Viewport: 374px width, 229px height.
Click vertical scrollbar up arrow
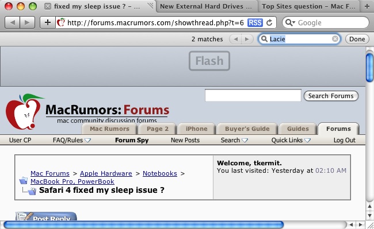tap(370, 207)
